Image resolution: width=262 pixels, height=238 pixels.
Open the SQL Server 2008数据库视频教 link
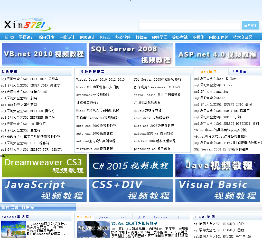click(157, 80)
